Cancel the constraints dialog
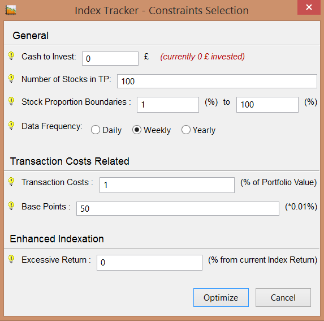 coord(283,297)
